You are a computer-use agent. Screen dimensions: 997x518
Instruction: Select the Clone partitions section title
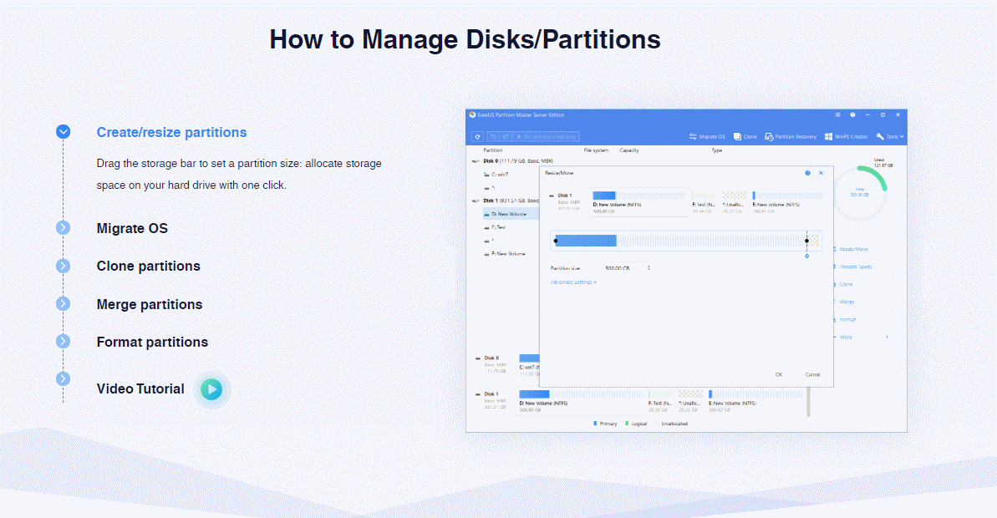pyautogui.click(x=148, y=267)
